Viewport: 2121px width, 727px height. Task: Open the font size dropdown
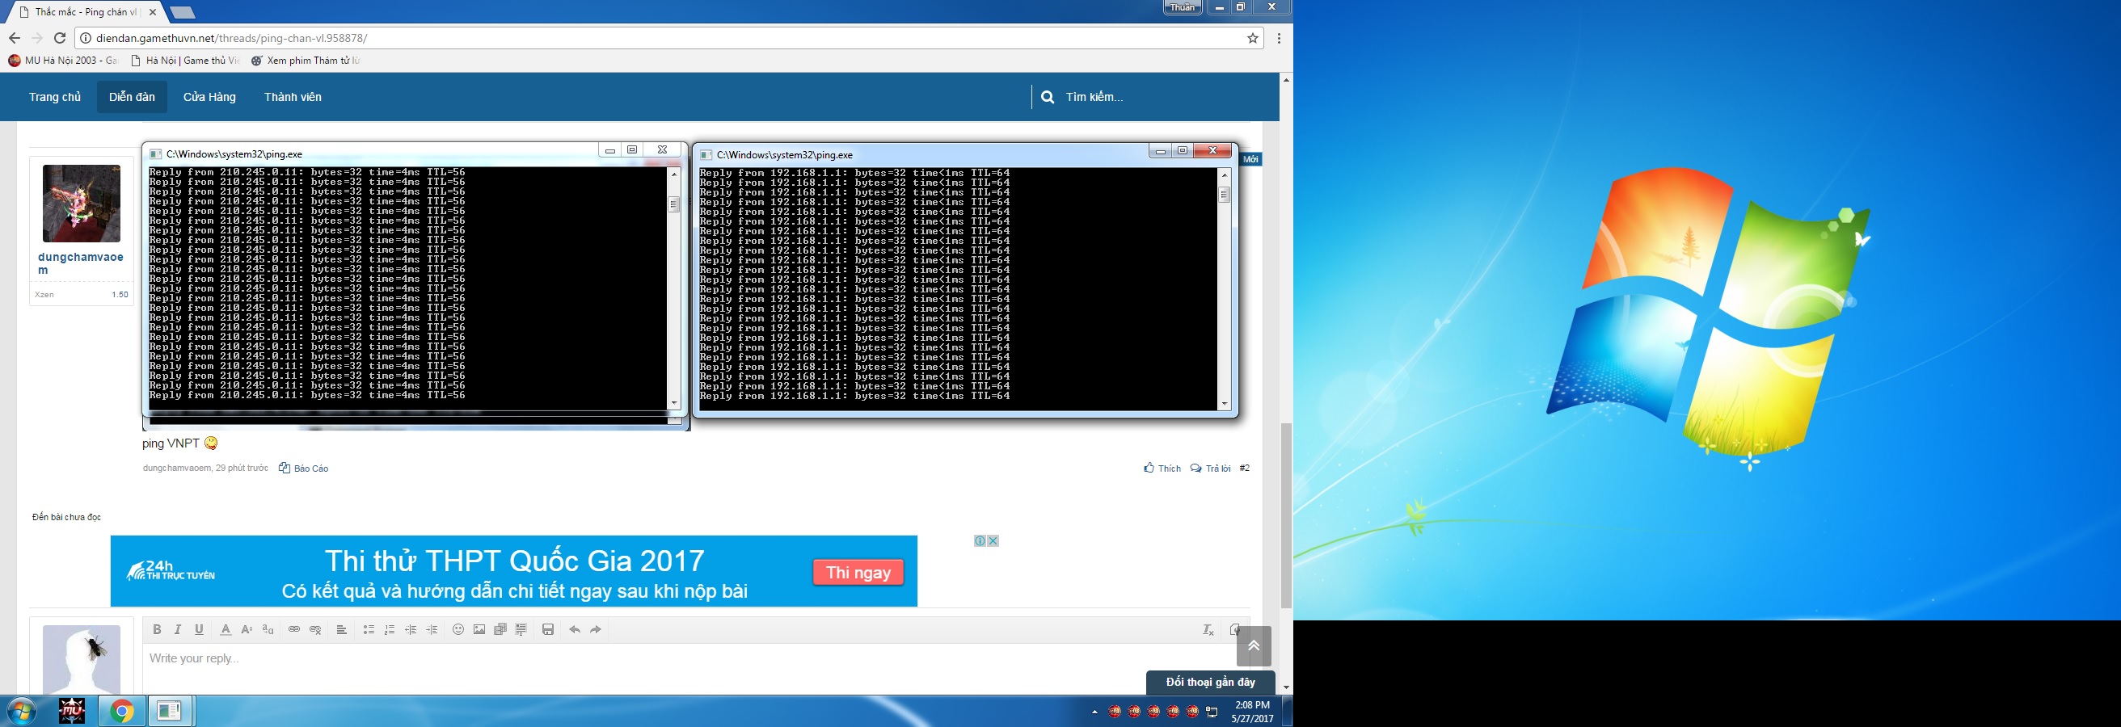[247, 629]
